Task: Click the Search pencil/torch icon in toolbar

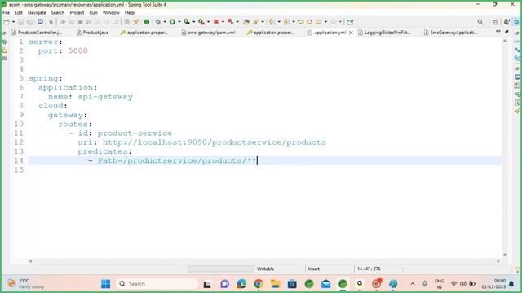Action: (x=256, y=22)
